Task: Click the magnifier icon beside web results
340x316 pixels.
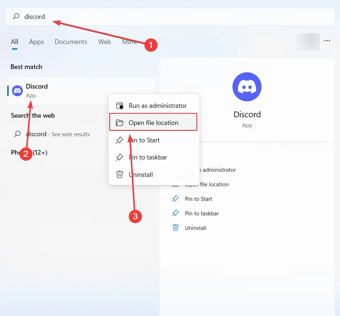Action: point(17,134)
